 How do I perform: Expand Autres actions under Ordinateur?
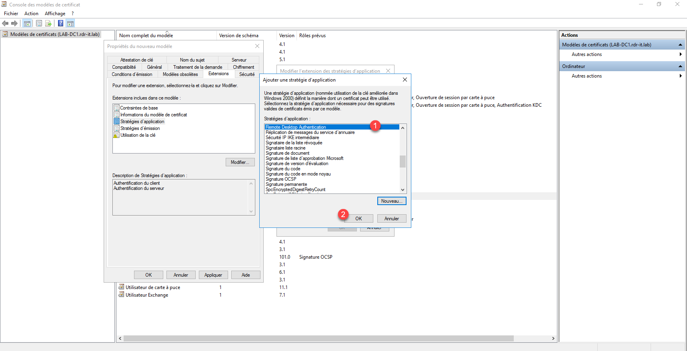point(680,76)
